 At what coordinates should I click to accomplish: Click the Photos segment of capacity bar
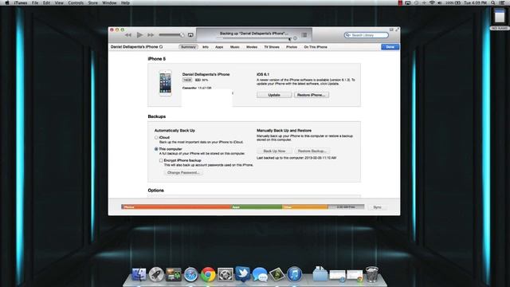[176, 207]
